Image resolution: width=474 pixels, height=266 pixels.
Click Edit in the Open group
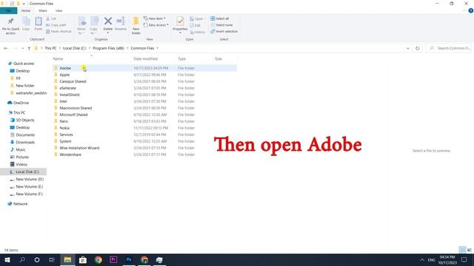195,25
